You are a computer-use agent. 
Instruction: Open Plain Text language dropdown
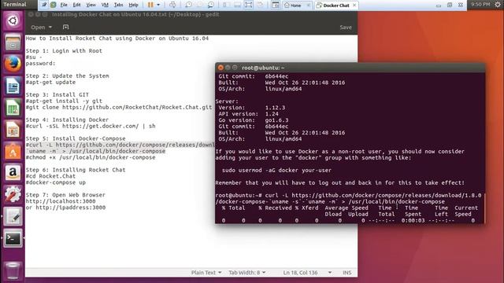point(206,273)
